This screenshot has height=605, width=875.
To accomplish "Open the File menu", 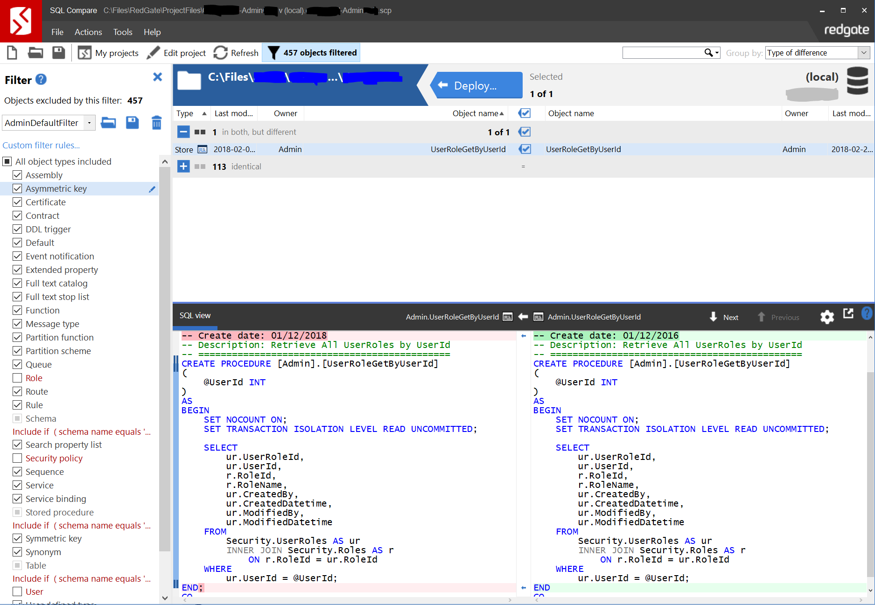I will 57,32.
